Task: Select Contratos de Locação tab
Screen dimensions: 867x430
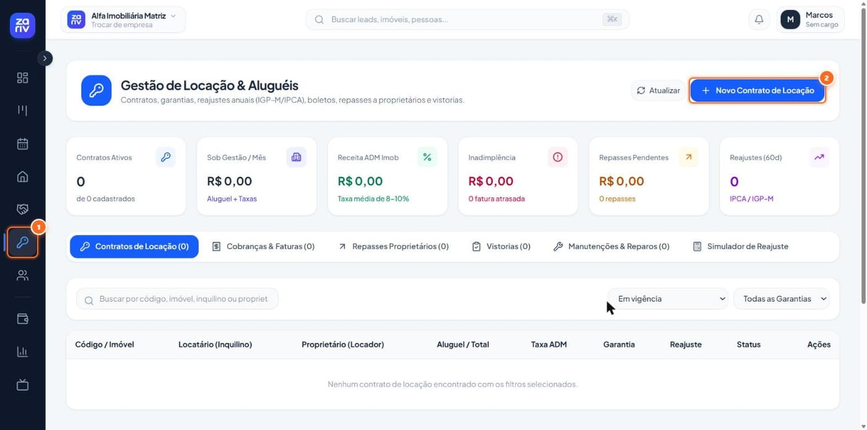Action: 134,247
